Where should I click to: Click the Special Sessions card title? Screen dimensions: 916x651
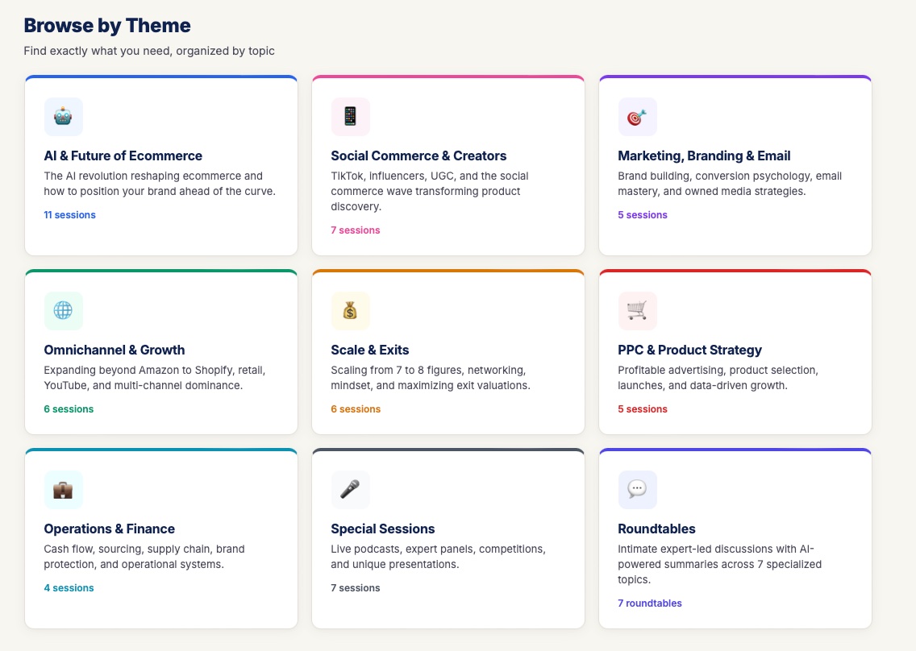tap(382, 529)
